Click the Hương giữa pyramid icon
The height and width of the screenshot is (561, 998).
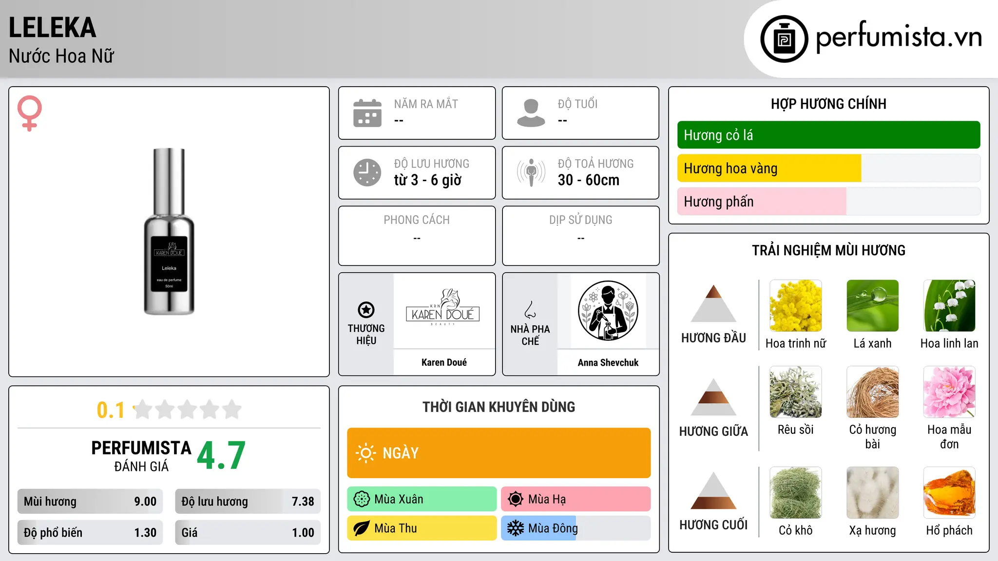[713, 397]
